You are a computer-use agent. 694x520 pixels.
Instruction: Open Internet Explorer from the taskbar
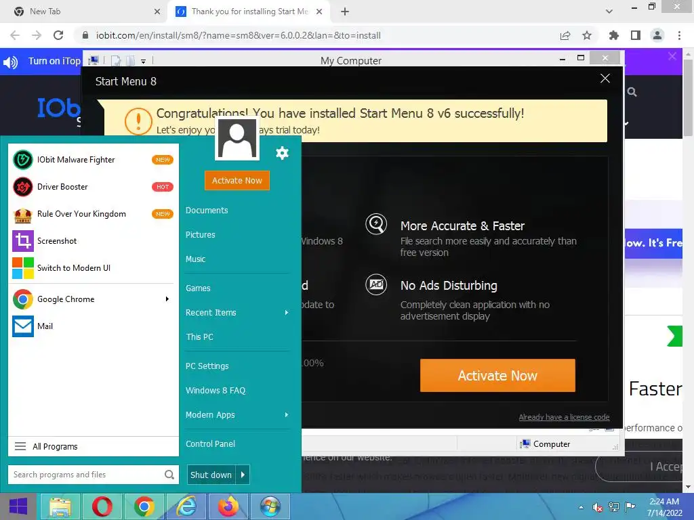[x=186, y=506]
